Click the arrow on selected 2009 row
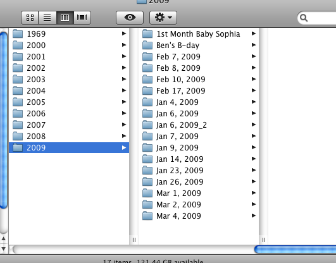Viewport: 336px width, 263px height. pos(123,147)
